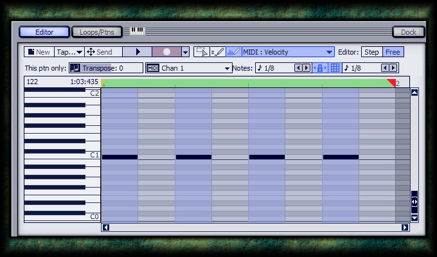Click the time display 1:03:435

click(x=84, y=82)
